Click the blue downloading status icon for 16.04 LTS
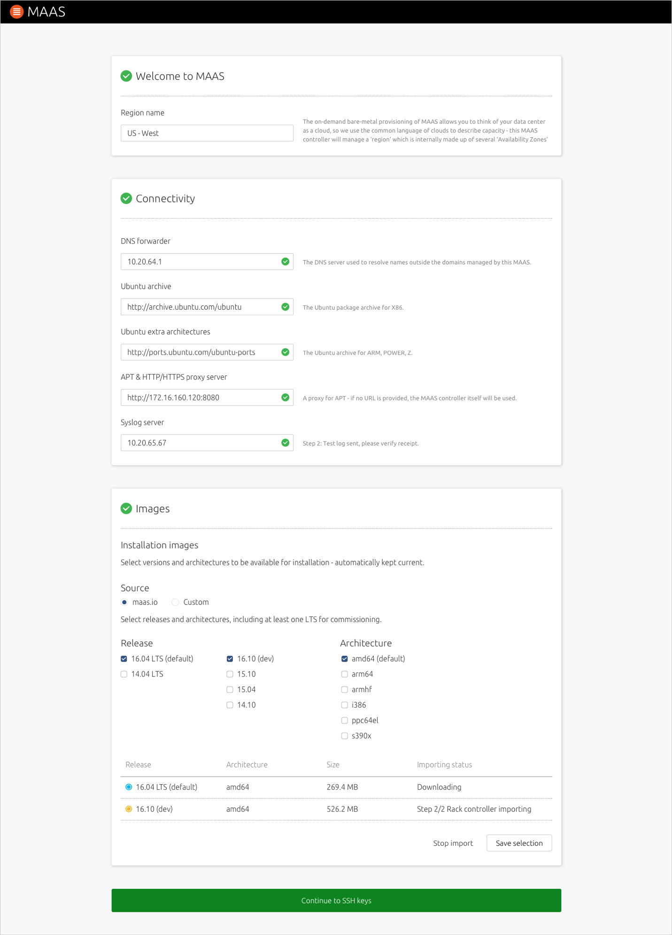This screenshot has height=935, width=672. (129, 787)
